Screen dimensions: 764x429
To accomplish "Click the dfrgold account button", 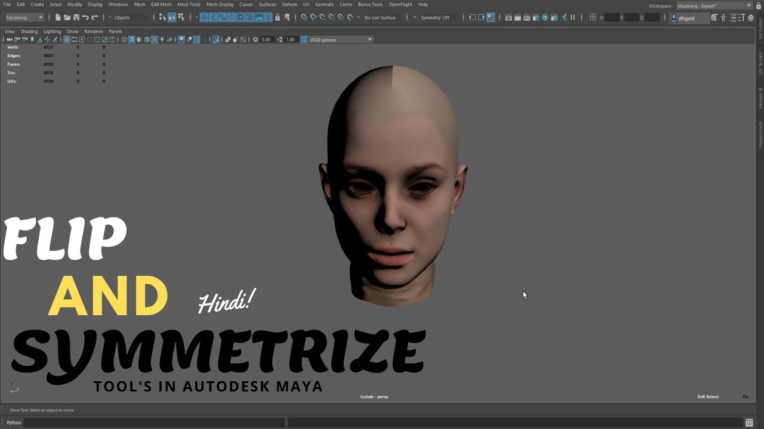I will click(686, 18).
